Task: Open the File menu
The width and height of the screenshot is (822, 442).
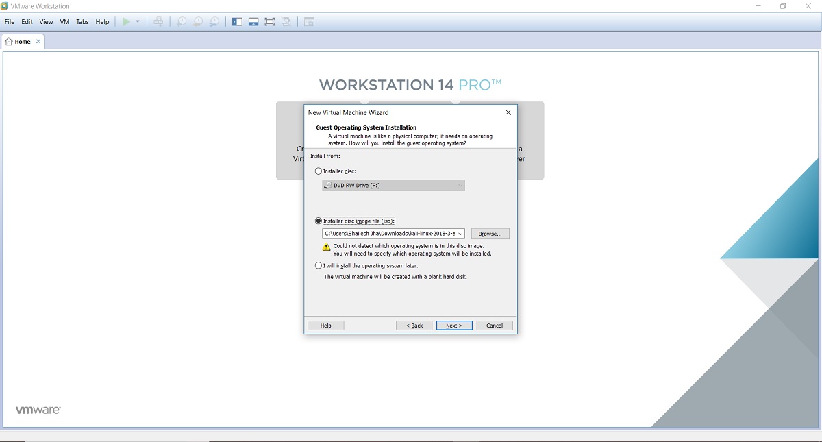Action: (10, 22)
